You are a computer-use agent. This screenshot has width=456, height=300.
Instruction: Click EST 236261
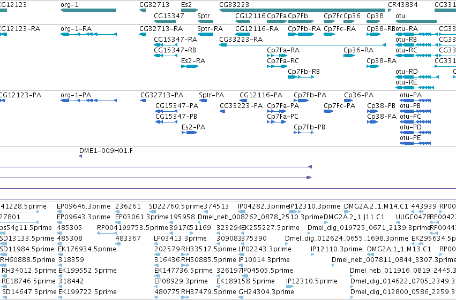[118, 212]
